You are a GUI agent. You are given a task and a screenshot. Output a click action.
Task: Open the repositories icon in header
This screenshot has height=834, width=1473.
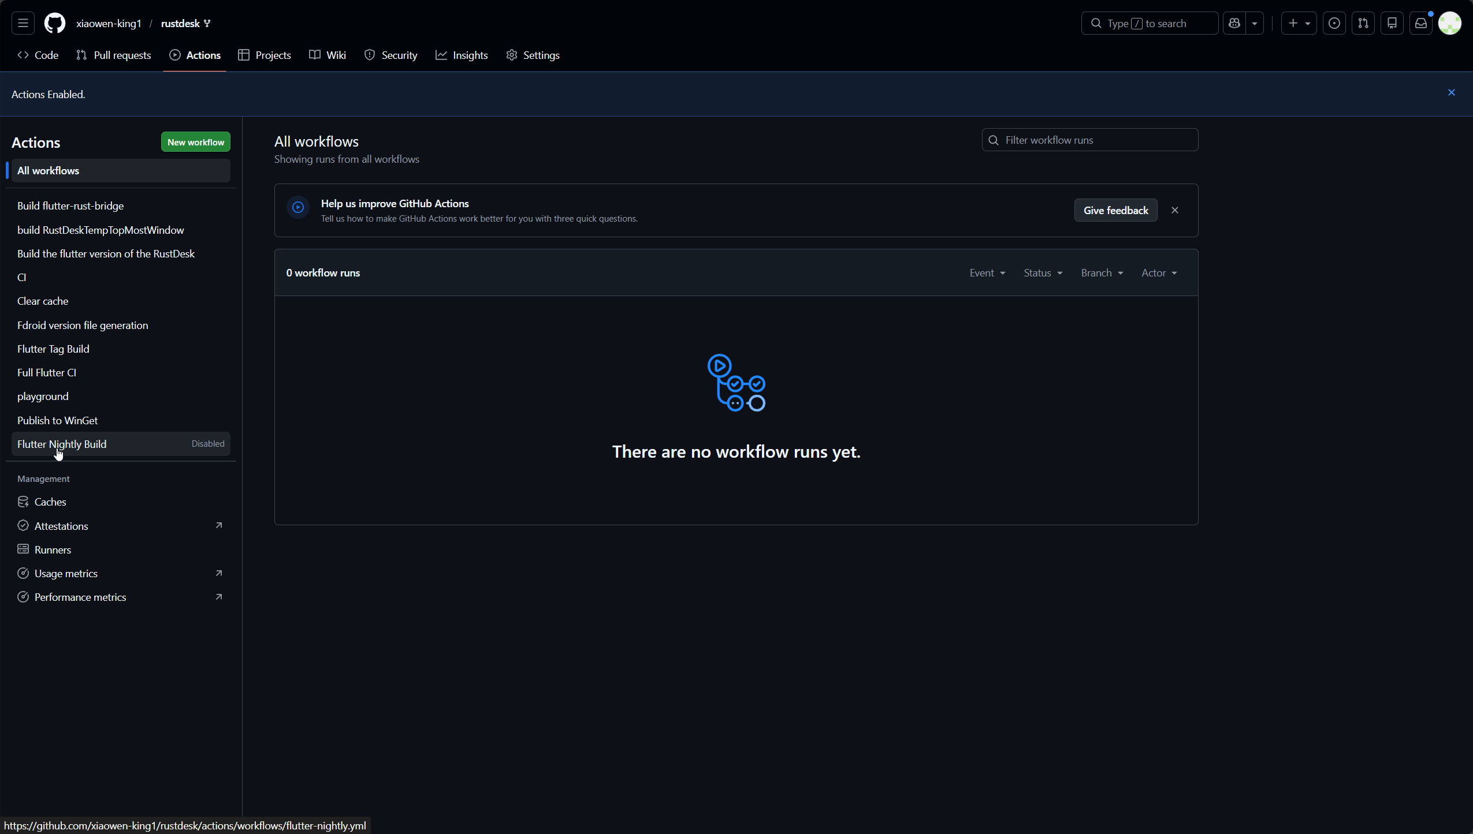coord(1392,23)
